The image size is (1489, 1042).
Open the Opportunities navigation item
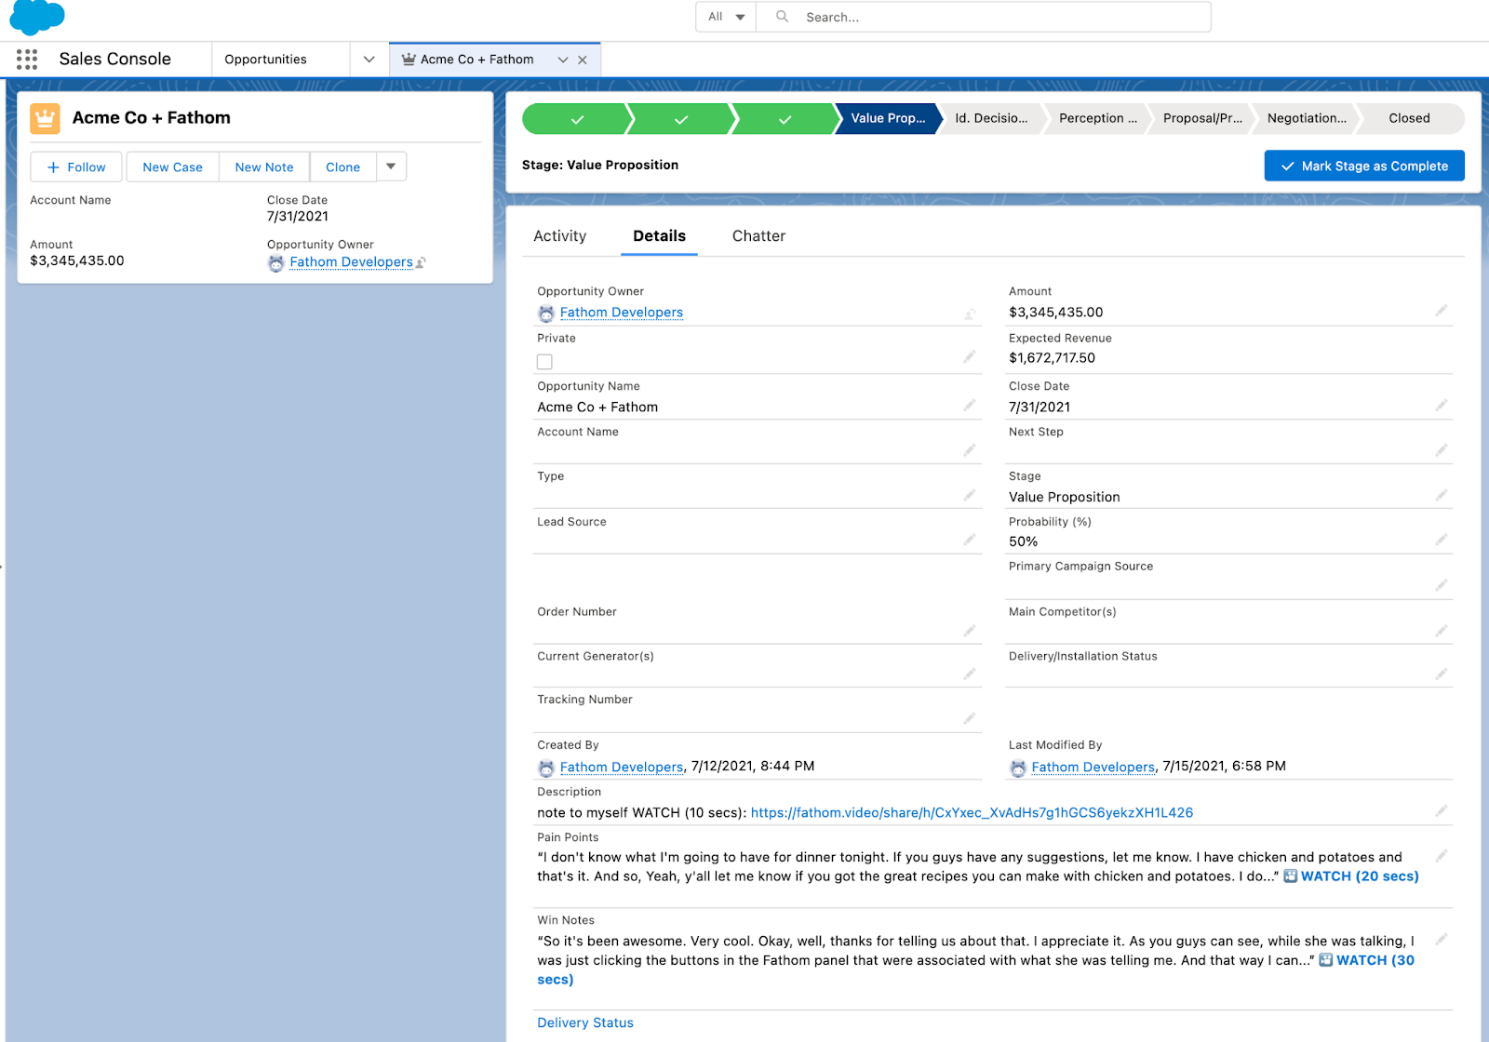tap(265, 60)
